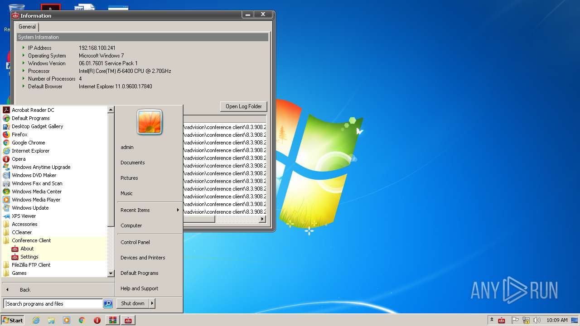
Task: Click the log list horizontal scroll right arrow
Action: [262, 219]
